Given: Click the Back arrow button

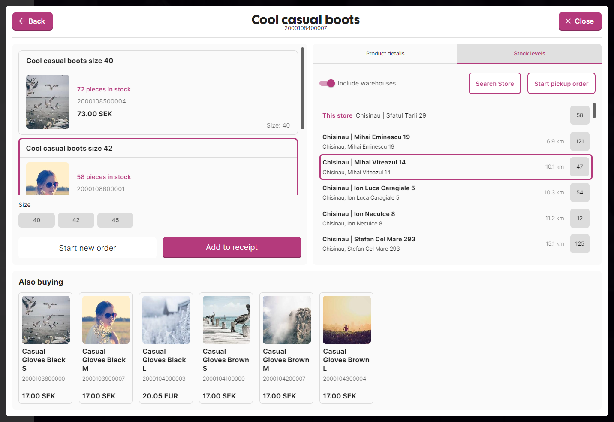Looking at the screenshot, I should (x=33, y=21).
